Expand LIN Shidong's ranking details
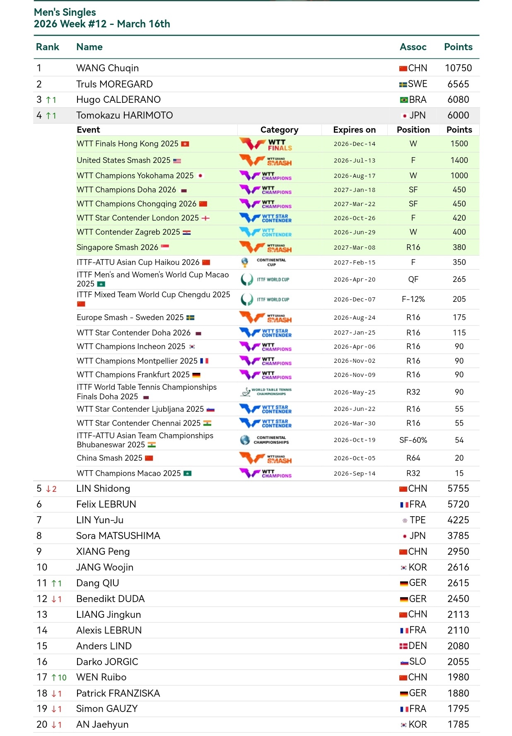This screenshot has height=736, width=512. (256, 489)
